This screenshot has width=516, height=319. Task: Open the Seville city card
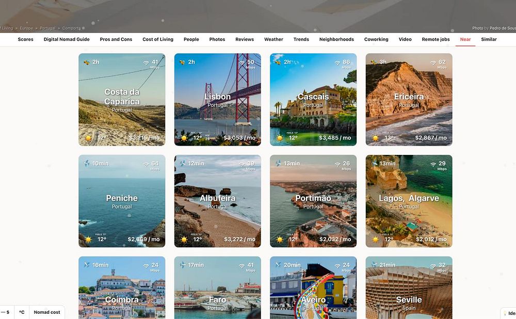[409, 288]
